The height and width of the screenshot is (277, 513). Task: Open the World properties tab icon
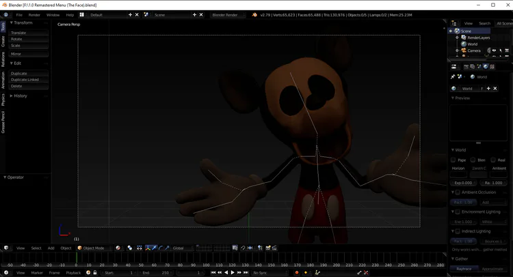point(486,67)
